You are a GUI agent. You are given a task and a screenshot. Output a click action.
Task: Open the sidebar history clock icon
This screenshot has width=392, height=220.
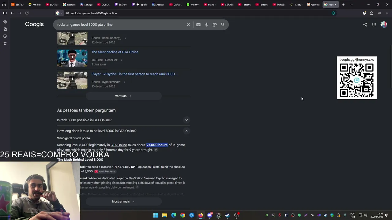pyautogui.click(x=5, y=36)
